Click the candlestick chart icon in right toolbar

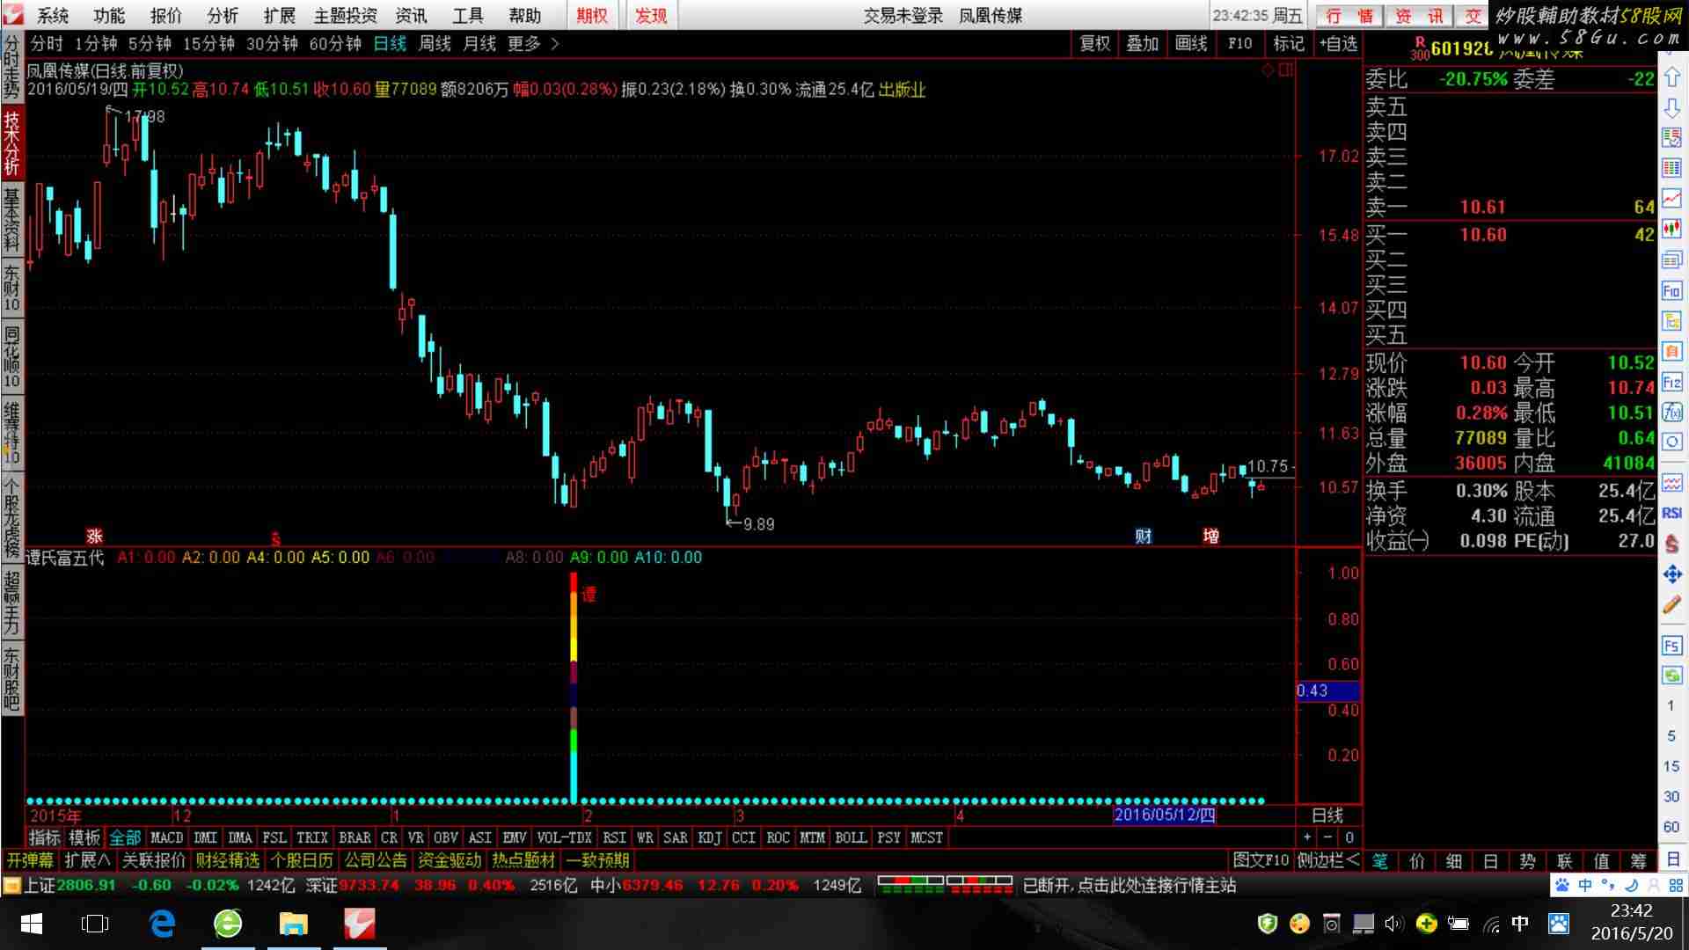pyautogui.click(x=1671, y=229)
